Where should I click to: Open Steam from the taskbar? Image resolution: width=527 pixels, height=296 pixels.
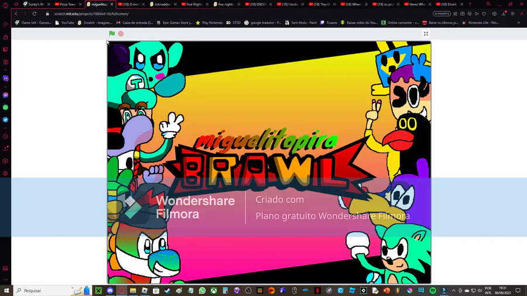pos(167,290)
